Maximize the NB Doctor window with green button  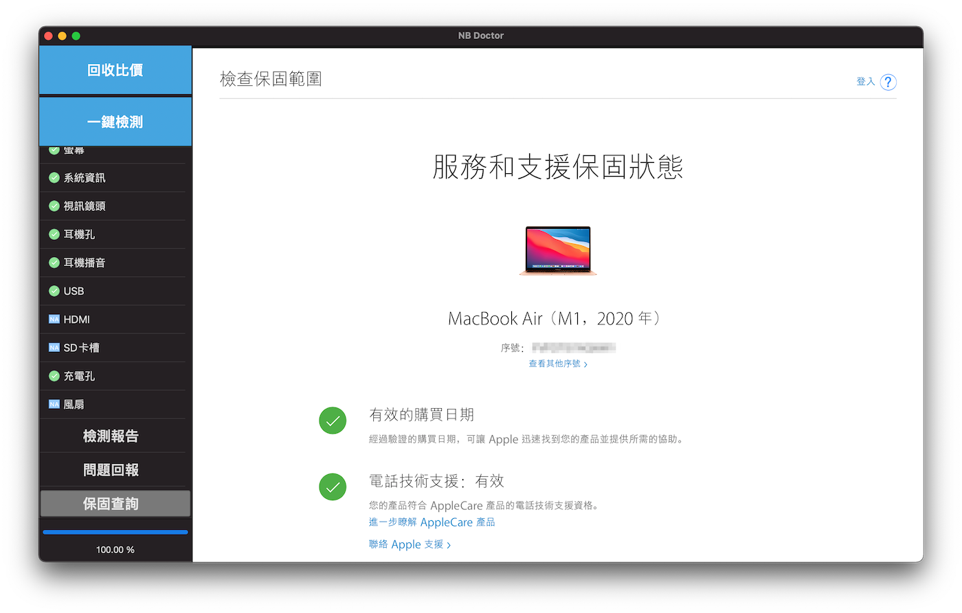(76, 36)
